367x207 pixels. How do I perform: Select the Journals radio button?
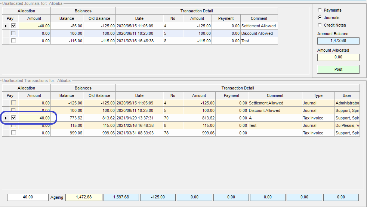[320, 18]
